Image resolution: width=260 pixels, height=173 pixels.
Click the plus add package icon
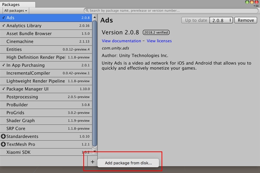tap(93, 162)
